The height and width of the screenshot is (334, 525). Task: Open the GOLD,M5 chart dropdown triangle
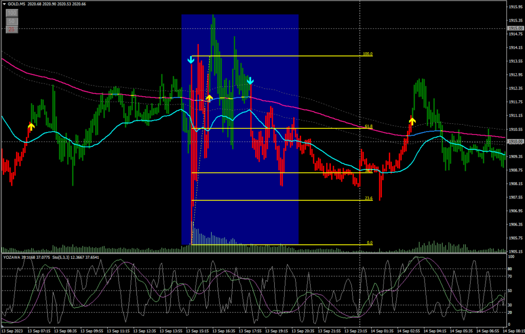pyautogui.click(x=4, y=4)
